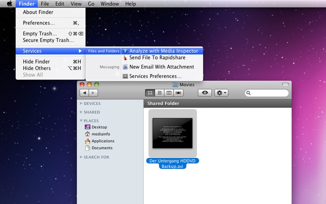The image size is (326, 204).
Task: Select New Email With Attachment
Action: pos(162,67)
